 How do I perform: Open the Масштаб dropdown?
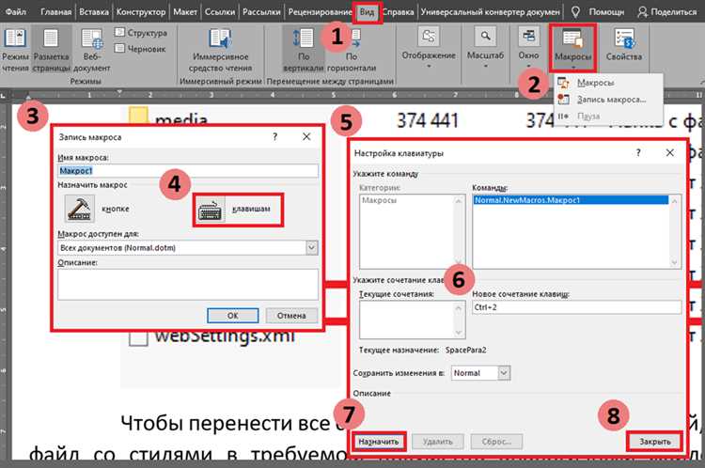[x=486, y=47]
